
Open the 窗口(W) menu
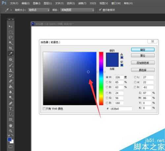pos(116,3)
